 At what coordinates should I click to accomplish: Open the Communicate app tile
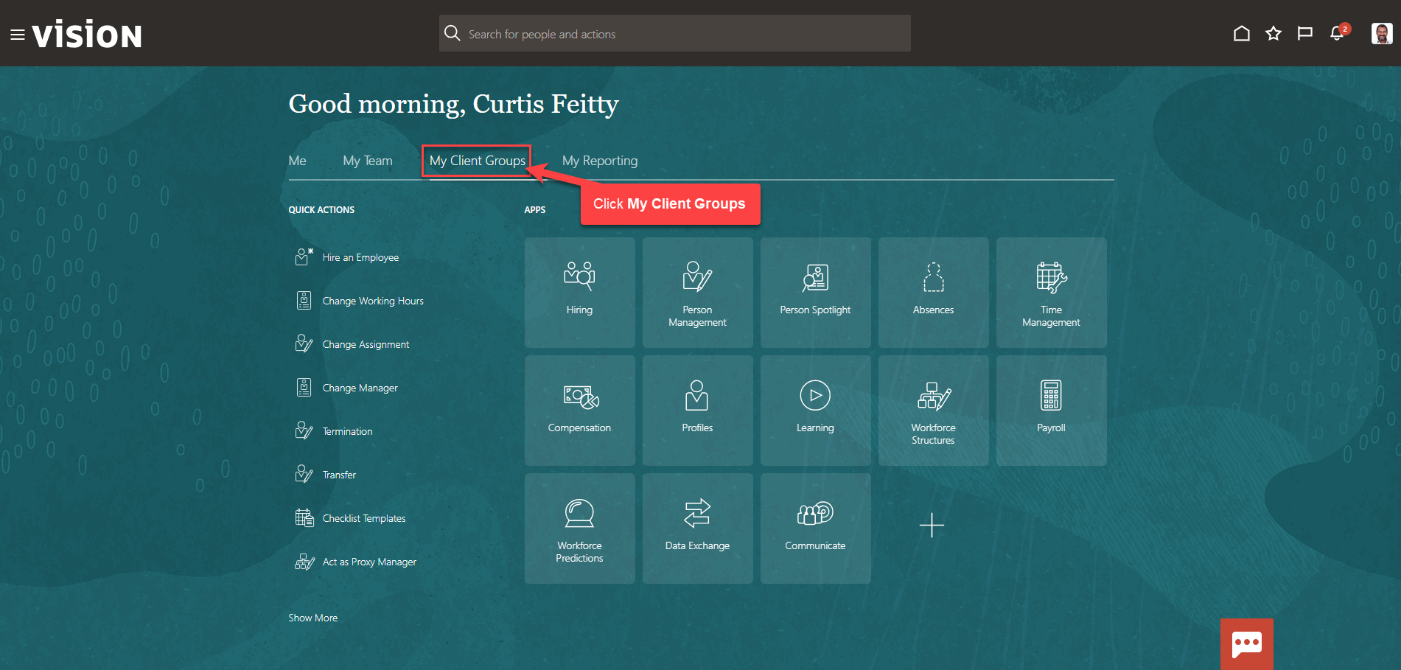(816, 528)
